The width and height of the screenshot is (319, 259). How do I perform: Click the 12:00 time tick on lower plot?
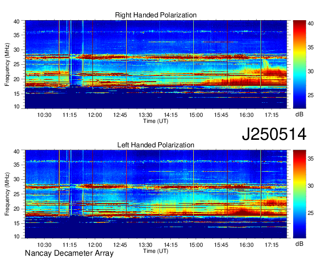point(95,245)
